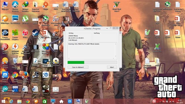
Task: Open the Steam desktop shortcut
Action: (35, 34)
